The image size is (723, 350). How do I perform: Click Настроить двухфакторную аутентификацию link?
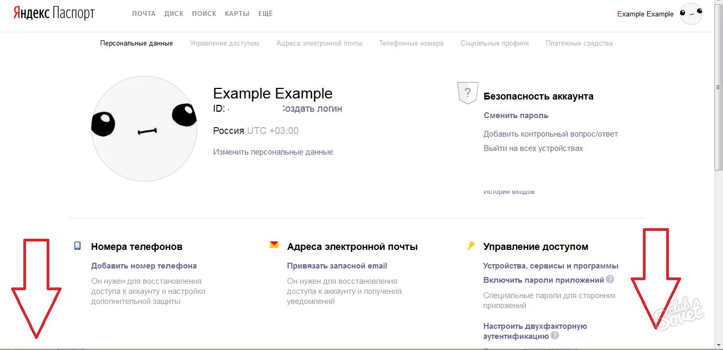tap(535, 331)
